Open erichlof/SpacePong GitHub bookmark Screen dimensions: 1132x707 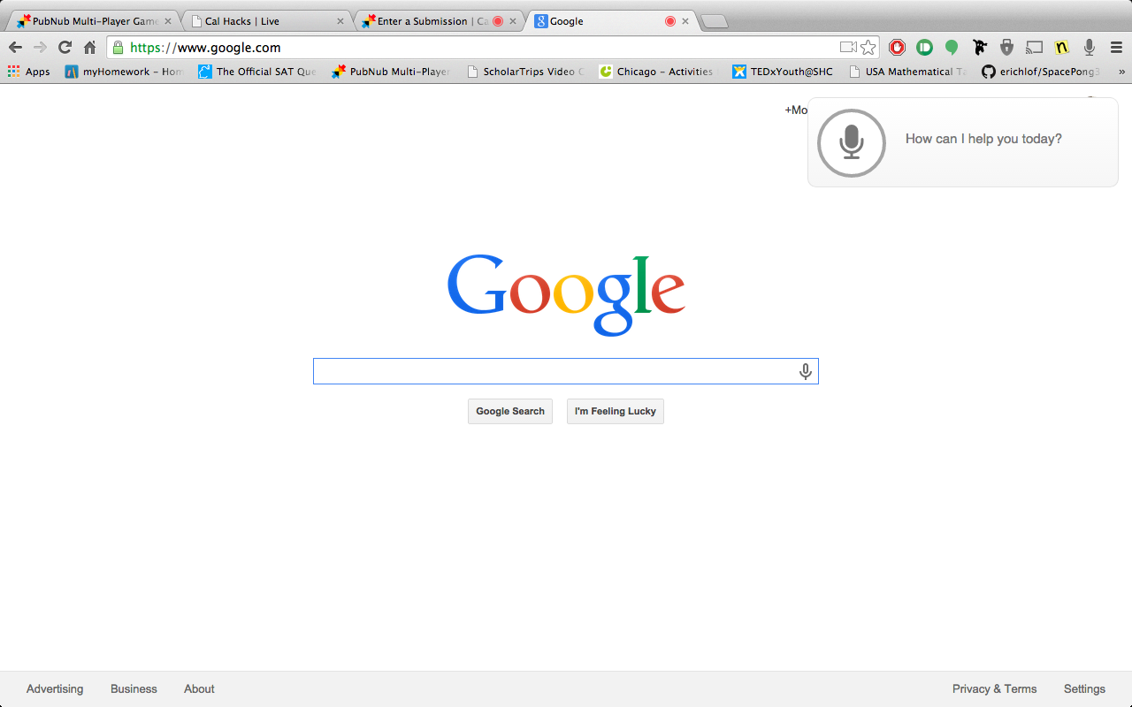(1042, 72)
